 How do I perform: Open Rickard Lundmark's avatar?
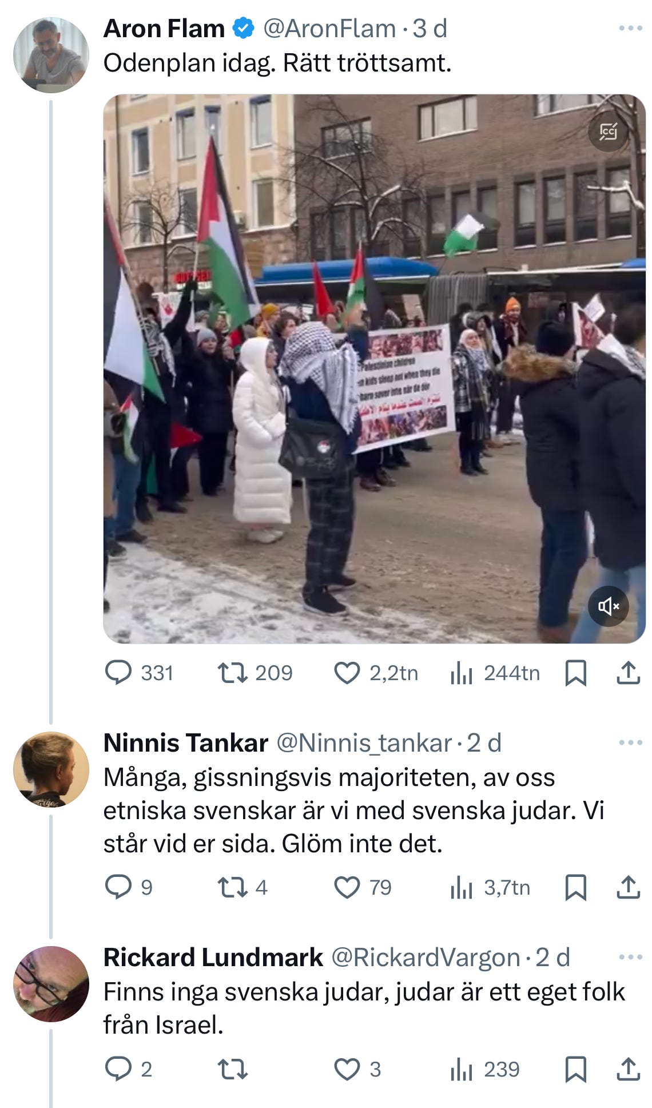51,984
